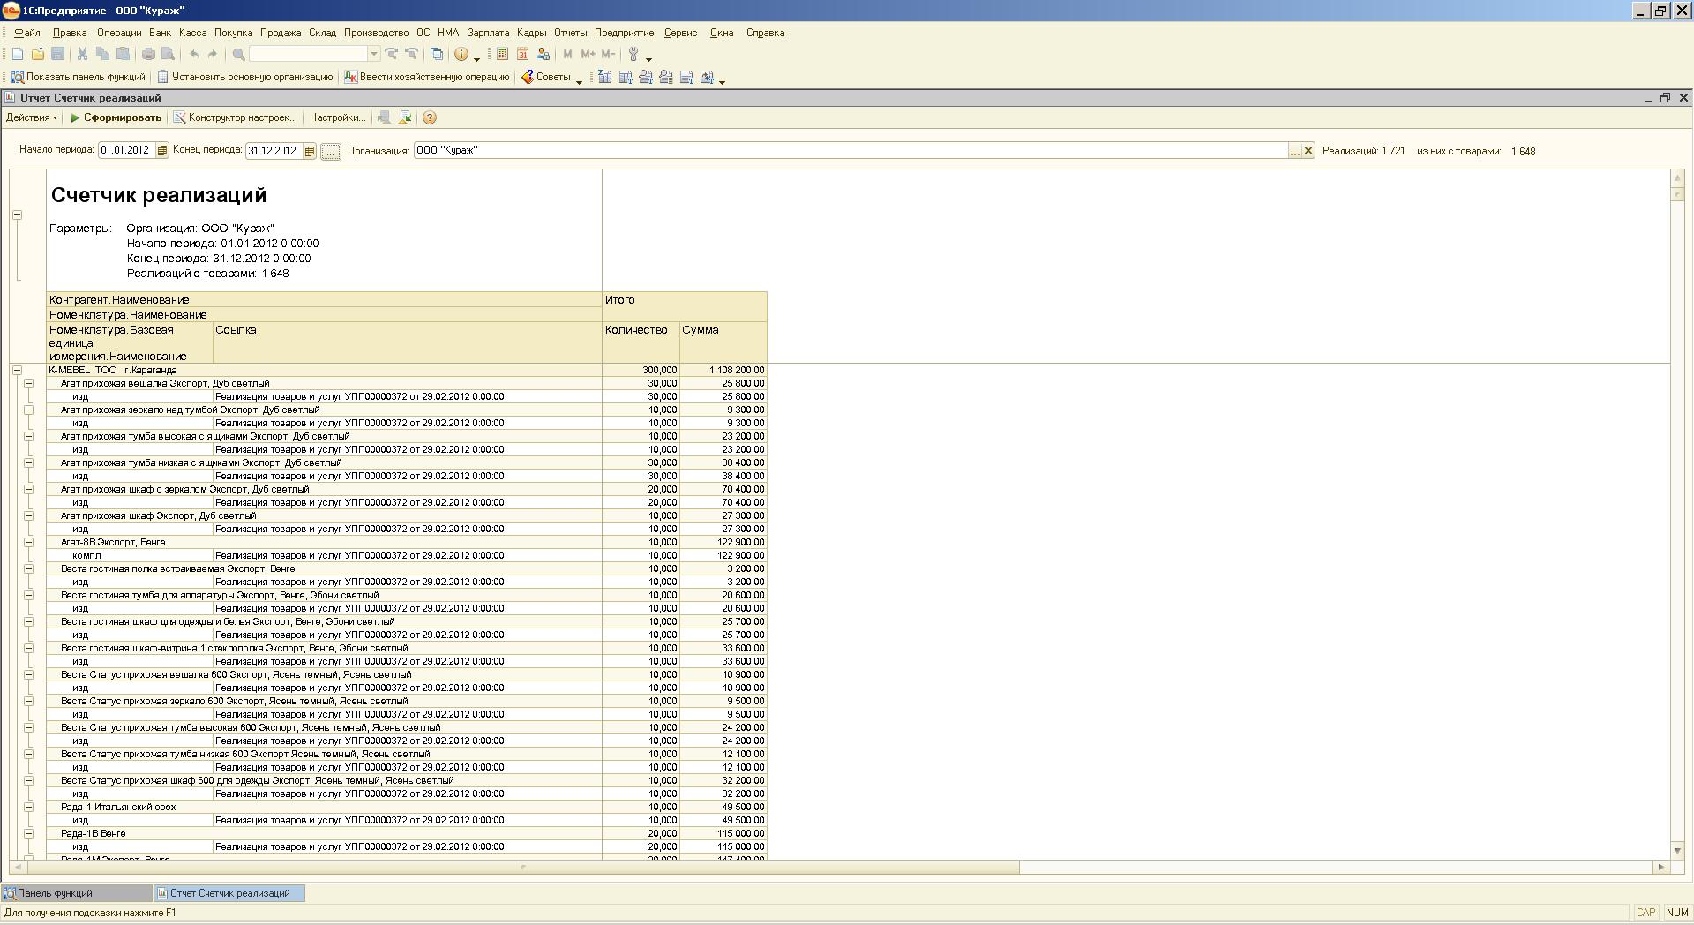Viewport: 1694px width, 925px height.
Task: Click the toolbar search text field
Action: 309,54
